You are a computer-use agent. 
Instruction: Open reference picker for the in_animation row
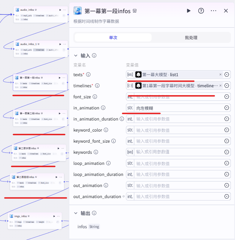tap(227, 108)
